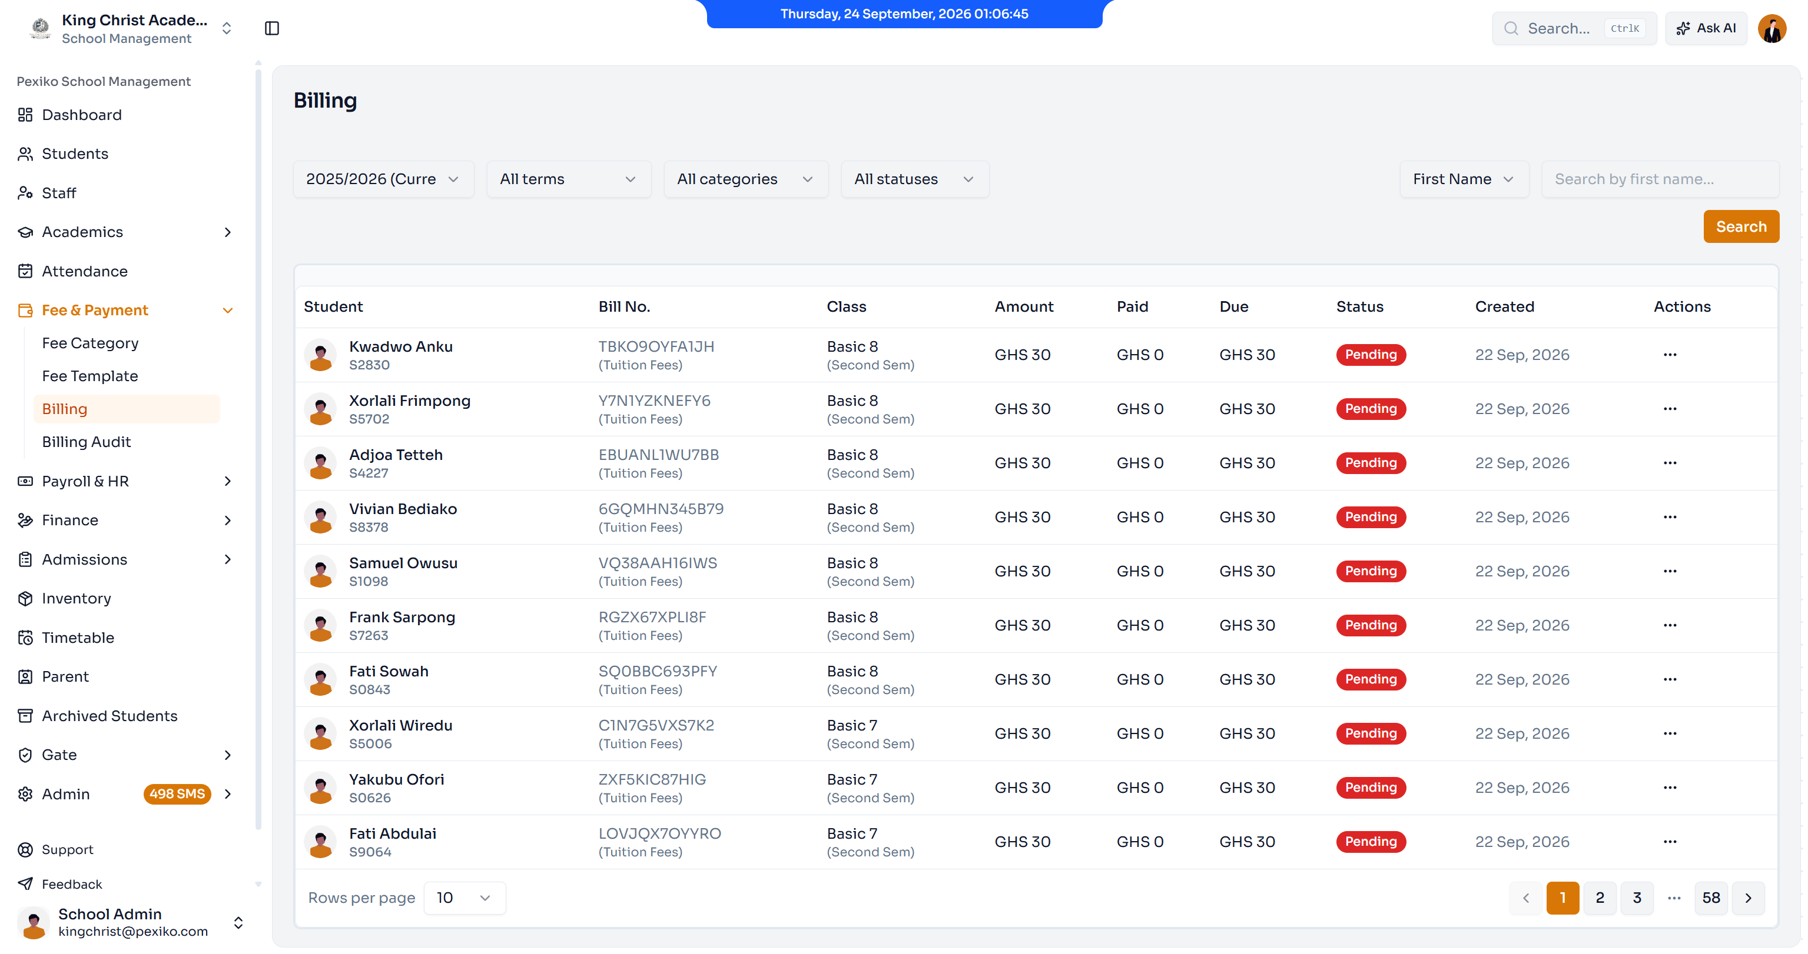Click the bill number TBKO9OYFA1JH

tap(656, 347)
